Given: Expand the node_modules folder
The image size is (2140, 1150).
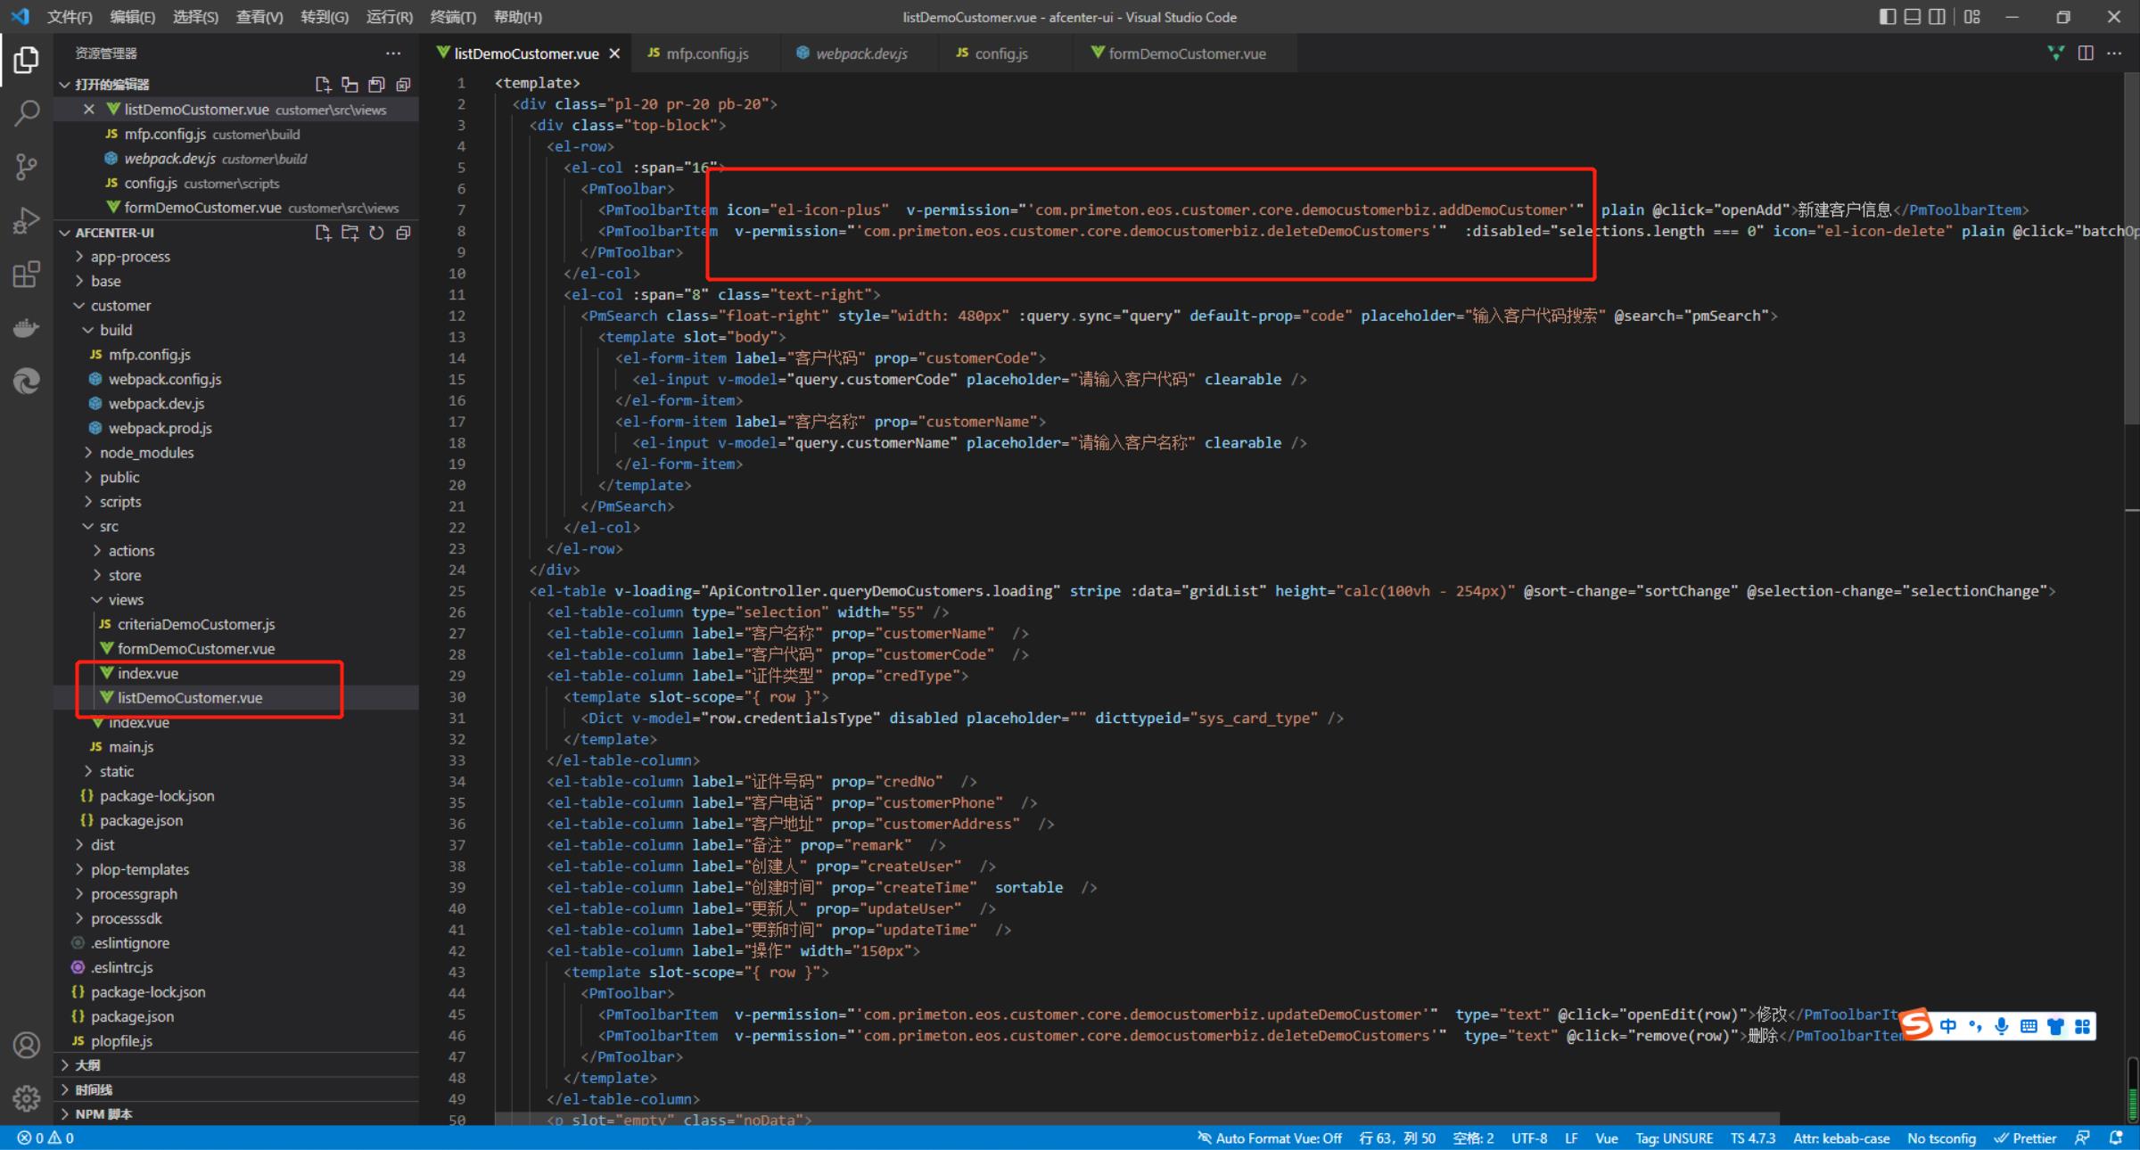Looking at the screenshot, I should tap(146, 453).
